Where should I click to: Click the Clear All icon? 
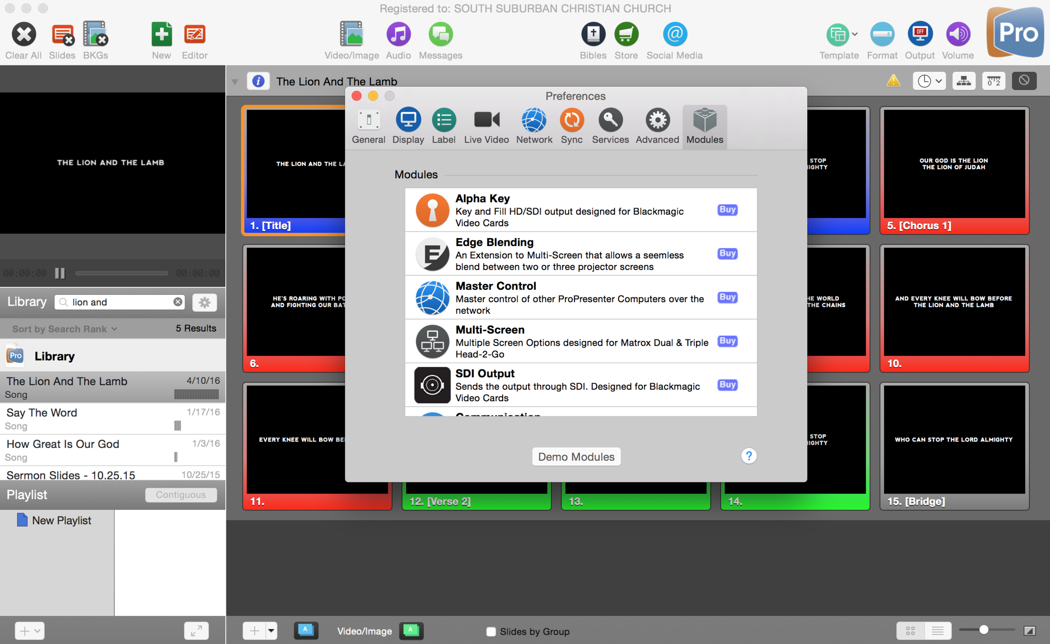point(24,34)
